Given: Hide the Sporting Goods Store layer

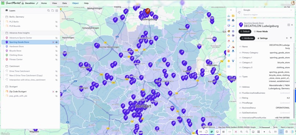Looking at the screenshot, I should point(56,42).
